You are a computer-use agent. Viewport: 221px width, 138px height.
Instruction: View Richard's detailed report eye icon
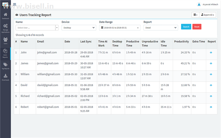click(x=211, y=96)
